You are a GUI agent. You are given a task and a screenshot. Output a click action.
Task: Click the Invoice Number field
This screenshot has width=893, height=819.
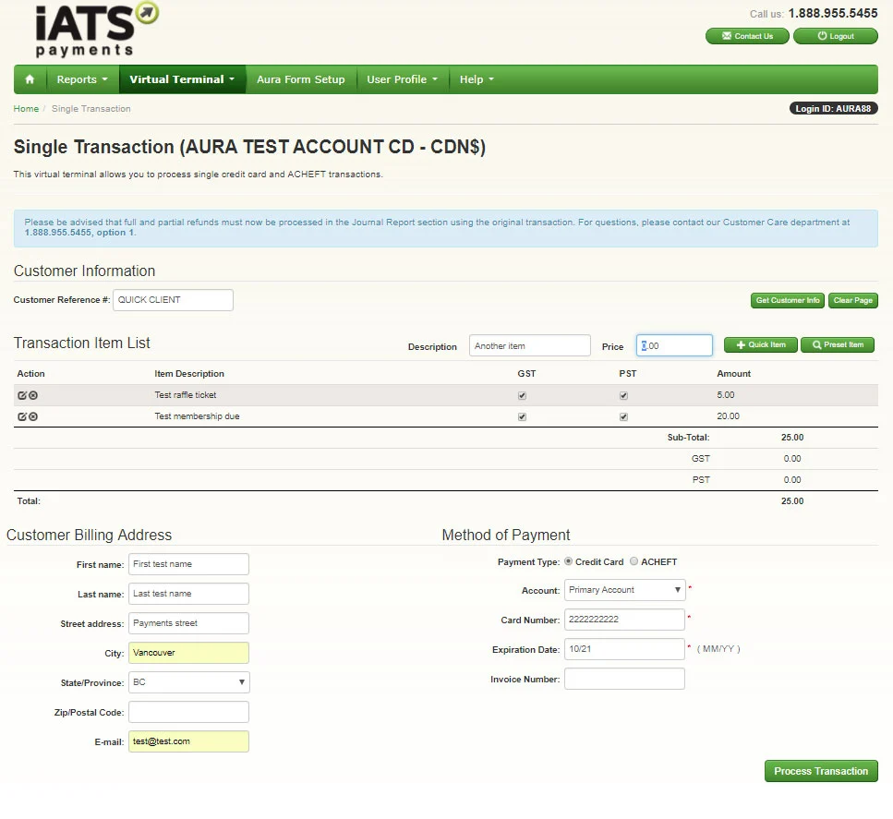pyautogui.click(x=625, y=679)
